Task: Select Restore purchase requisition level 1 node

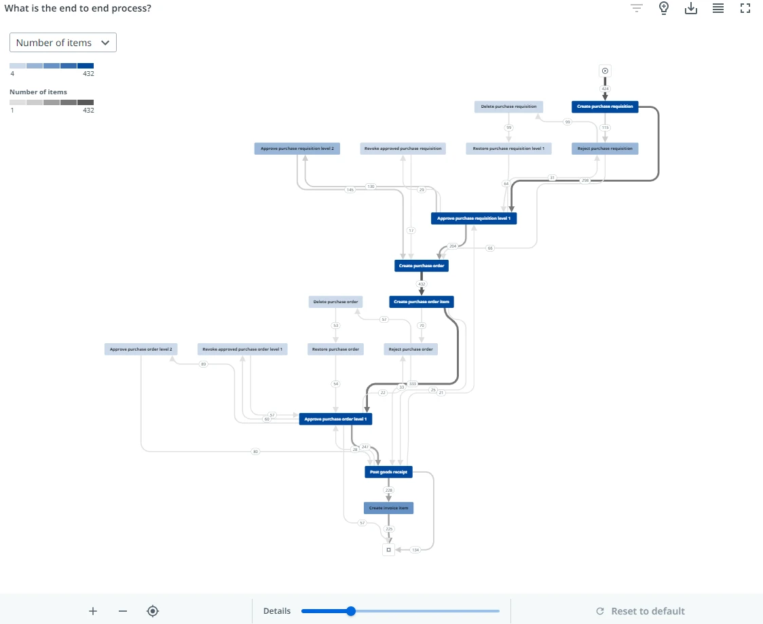Action: click(x=508, y=149)
